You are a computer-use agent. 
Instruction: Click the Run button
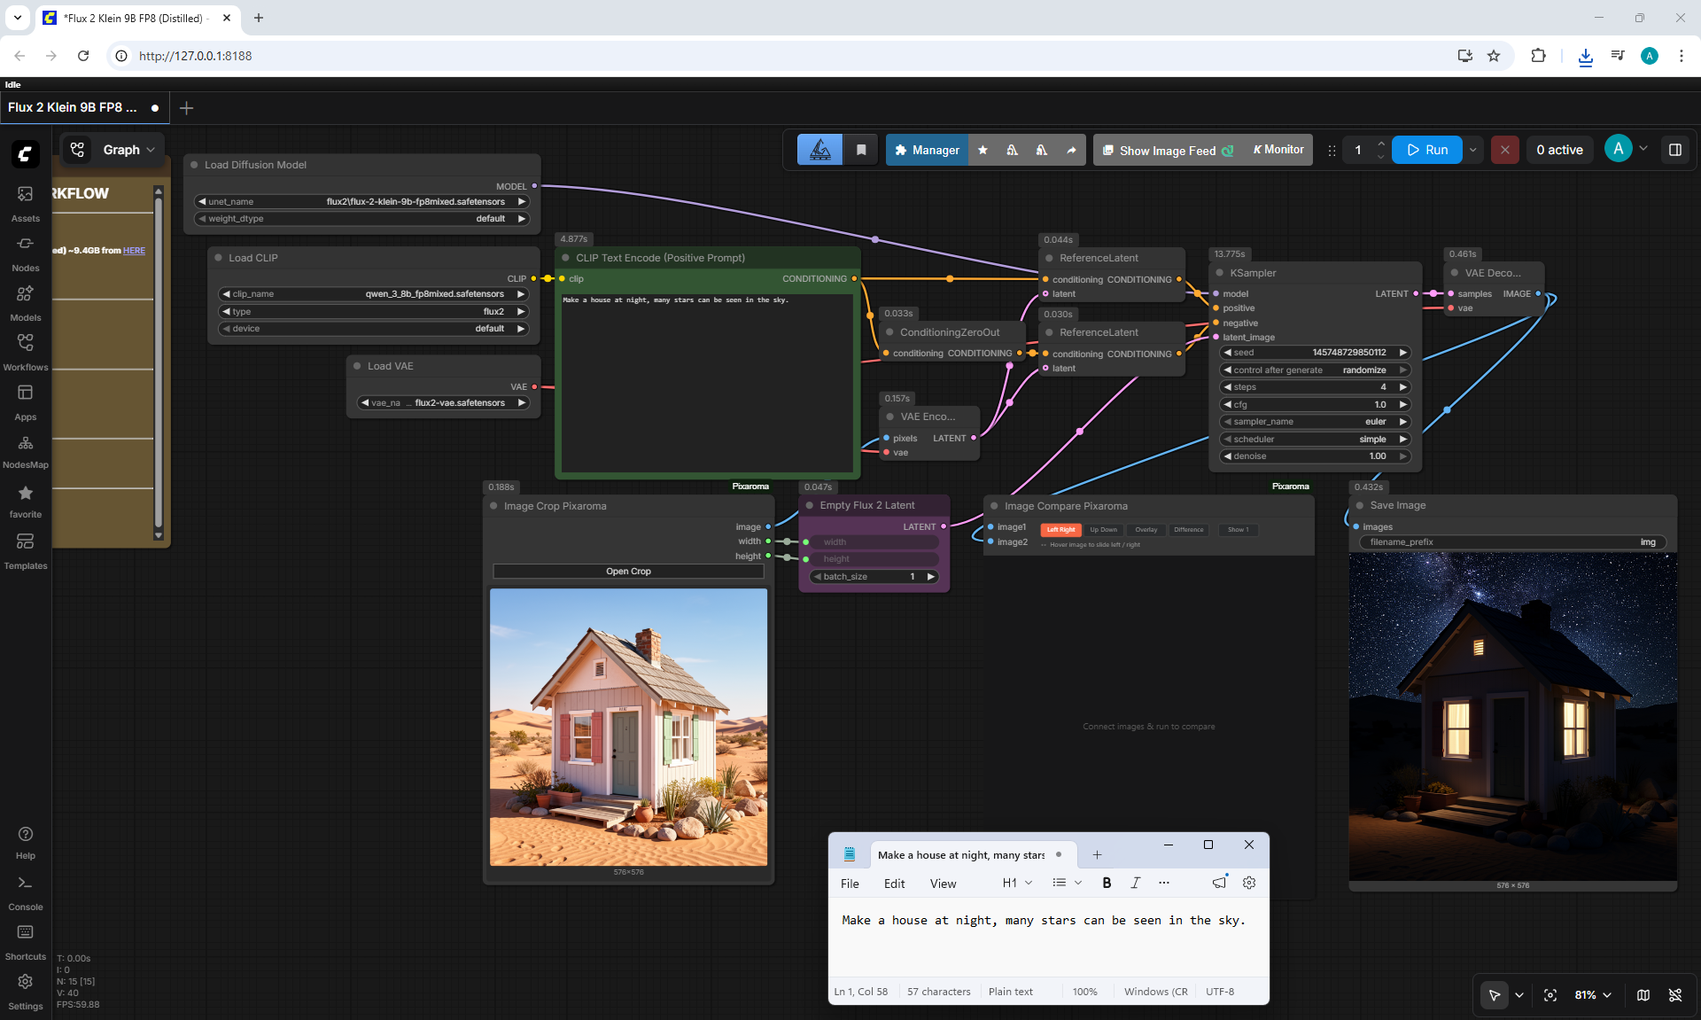(x=1427, y=150)
